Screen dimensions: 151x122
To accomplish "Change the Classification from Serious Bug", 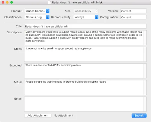I will tap(37, 17).
